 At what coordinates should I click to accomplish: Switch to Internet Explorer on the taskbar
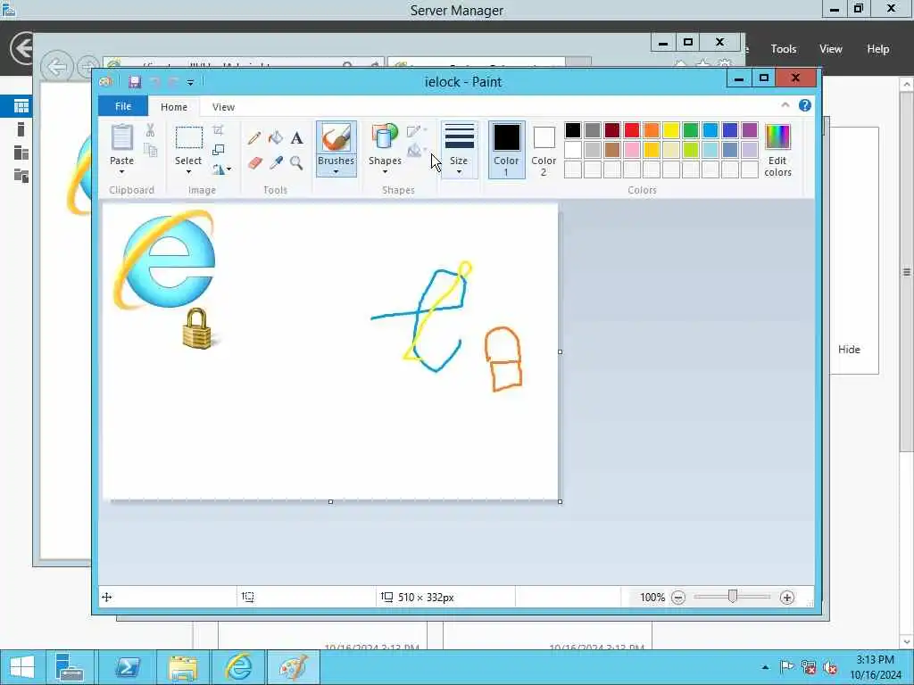[238, 667]
